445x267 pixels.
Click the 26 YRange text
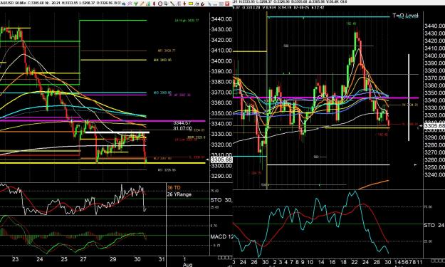(x=179, y=194)
